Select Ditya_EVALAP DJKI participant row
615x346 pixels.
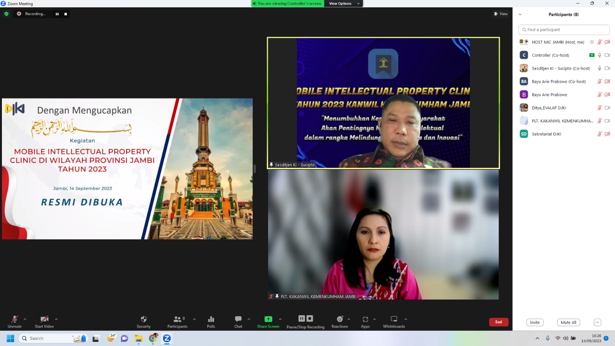(564, 108)
